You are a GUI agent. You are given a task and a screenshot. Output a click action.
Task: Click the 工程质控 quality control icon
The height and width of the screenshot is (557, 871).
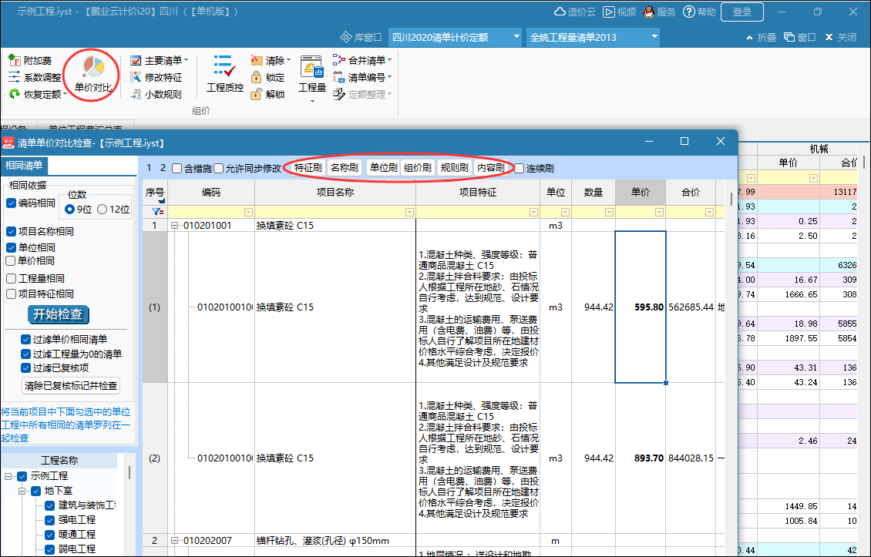225,75
